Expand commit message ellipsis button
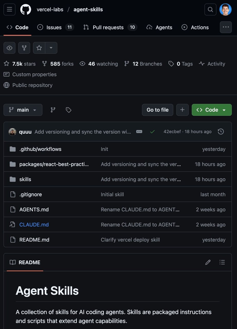Viewport: 237px width, 329px height. click(139, 132)
